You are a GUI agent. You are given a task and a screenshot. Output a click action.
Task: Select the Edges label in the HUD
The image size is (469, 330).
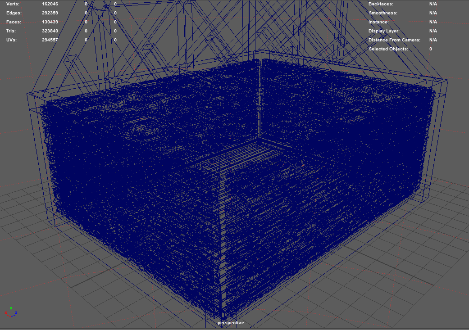[x=14, y=13]
